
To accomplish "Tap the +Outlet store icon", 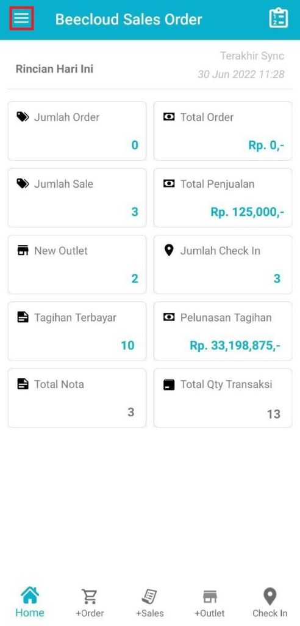I will pos(210,597).
